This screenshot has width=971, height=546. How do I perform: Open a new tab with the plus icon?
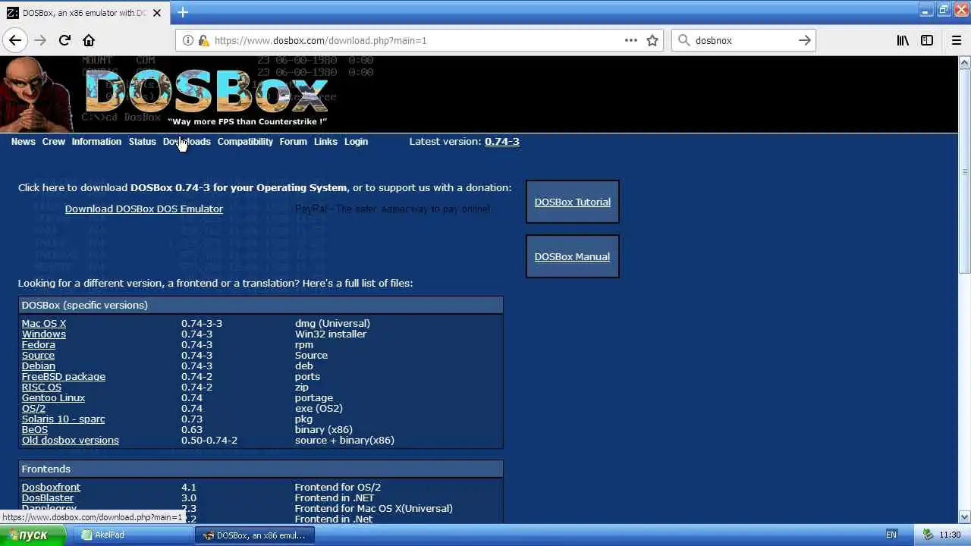183,12
